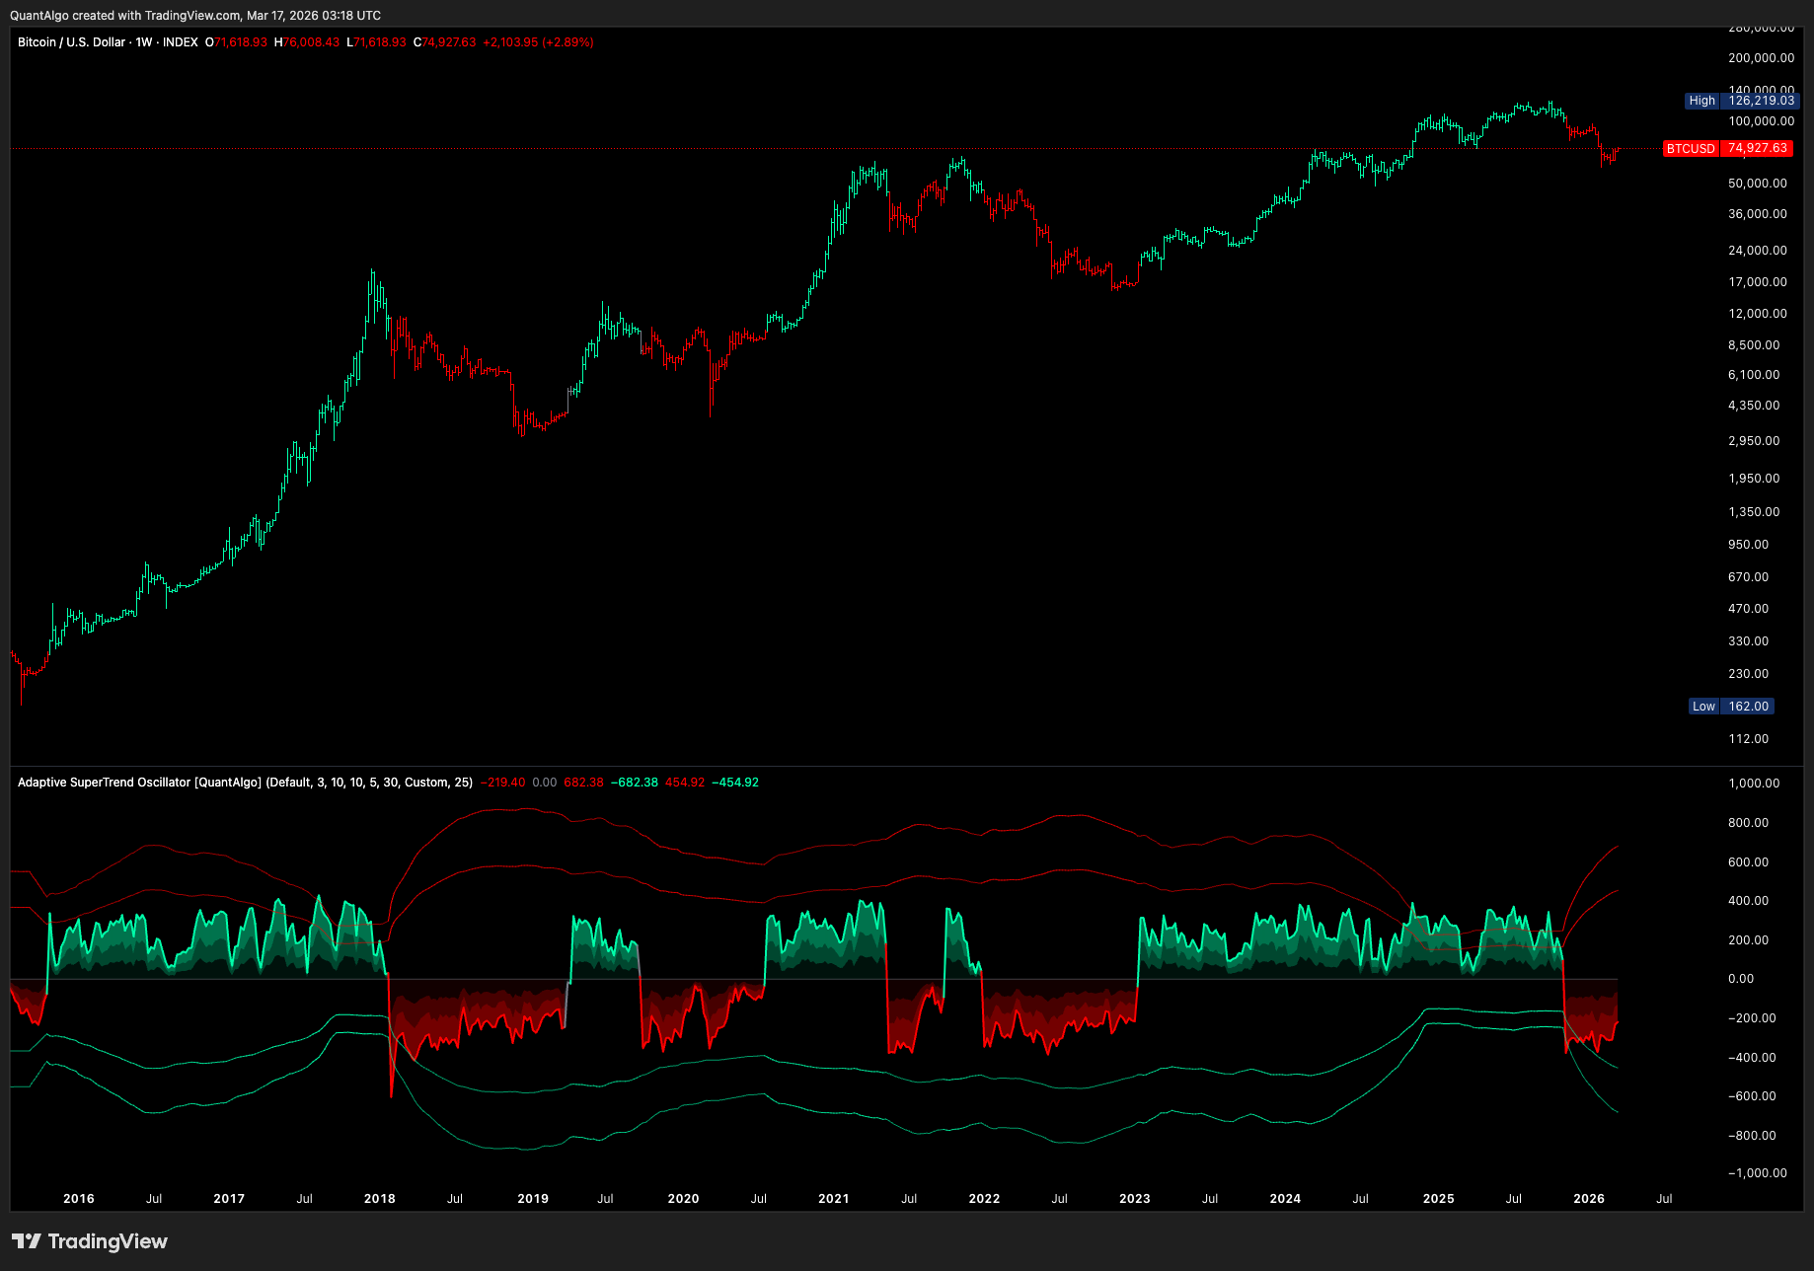
Task: Click the price change +2,103.95 (+2.89%)
Action: tap(538, 42)
